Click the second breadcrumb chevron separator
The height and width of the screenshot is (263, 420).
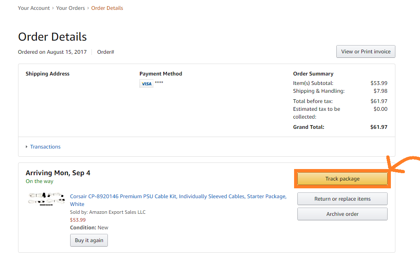tap(88, 8)
